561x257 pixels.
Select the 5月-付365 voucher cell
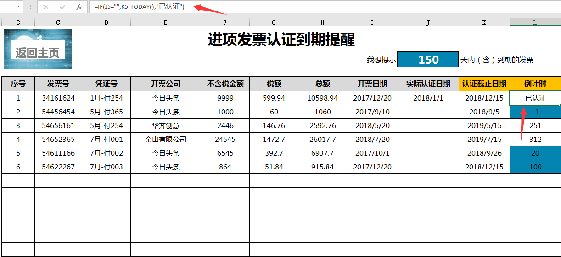click(x=107, y=112)
